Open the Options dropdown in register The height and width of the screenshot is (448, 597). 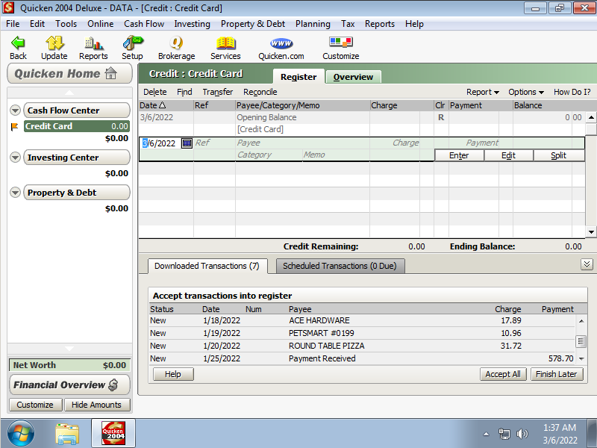point(526,92)
